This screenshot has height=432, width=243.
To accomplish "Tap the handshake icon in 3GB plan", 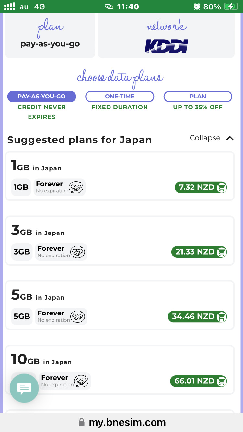I will [x=78, y=252].
